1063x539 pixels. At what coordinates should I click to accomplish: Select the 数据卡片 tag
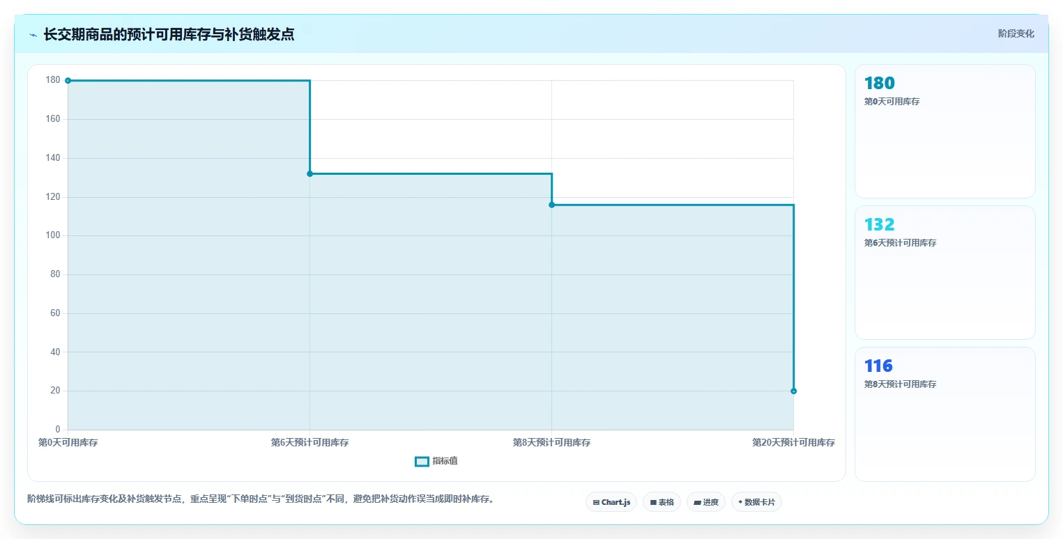[x=756, y=502]
